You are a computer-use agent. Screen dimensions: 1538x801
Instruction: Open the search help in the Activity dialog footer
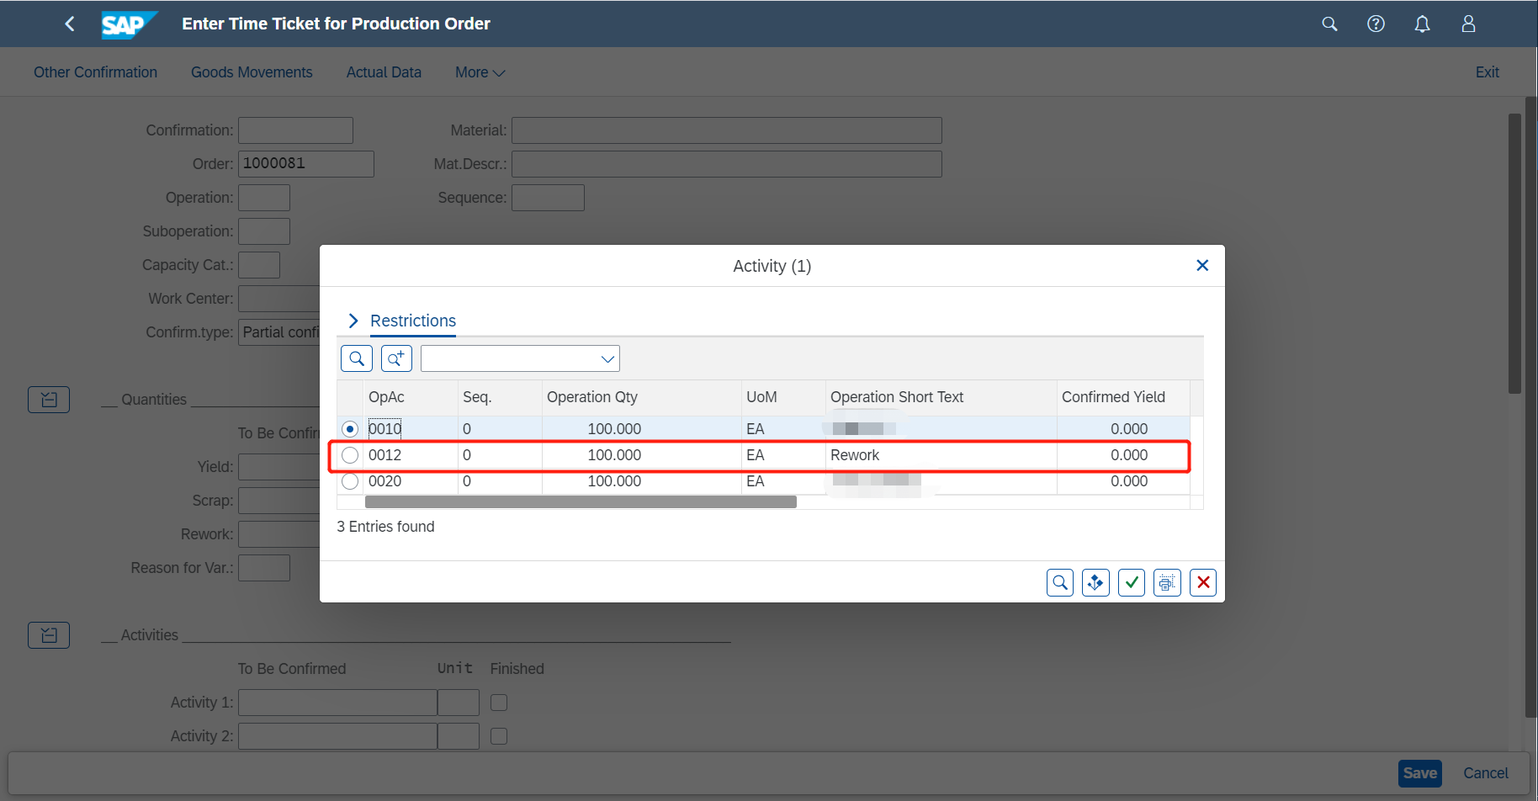pyautogui.click(x=1060, y=582)
